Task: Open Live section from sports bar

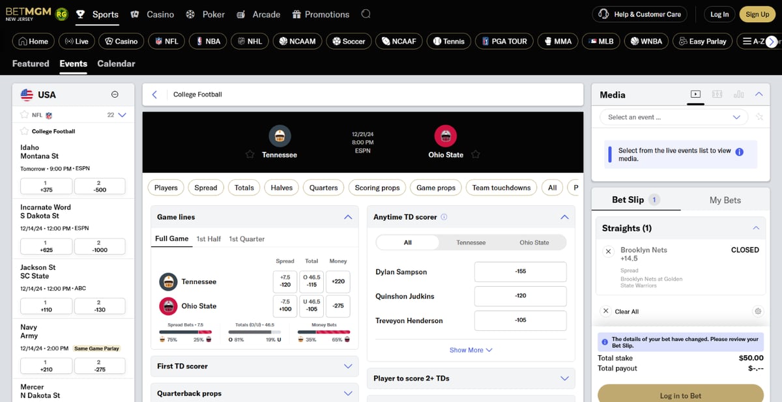Action: 76,41
